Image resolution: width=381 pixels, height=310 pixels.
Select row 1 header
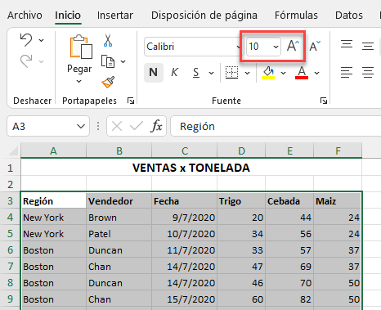coord(10,168)
